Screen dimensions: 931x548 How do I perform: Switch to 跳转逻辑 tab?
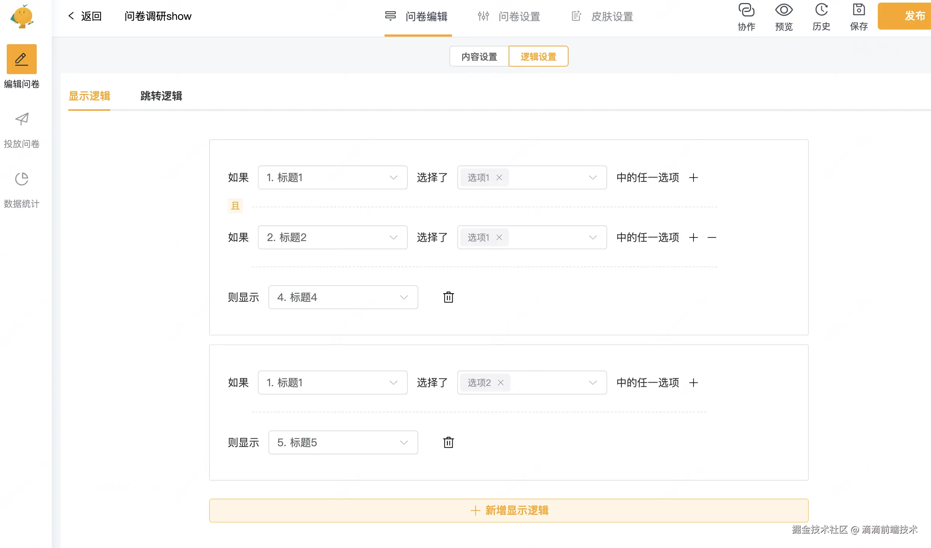(x=161, y=96)
